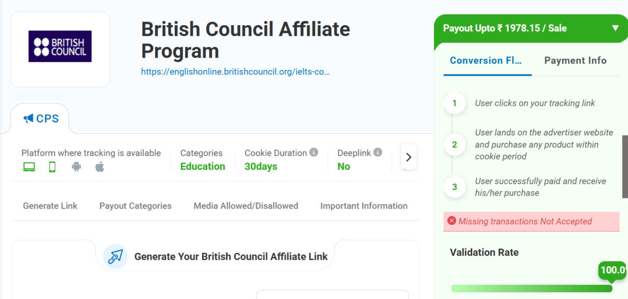Switch to the Payment Info tab

(x=575, y=61)
